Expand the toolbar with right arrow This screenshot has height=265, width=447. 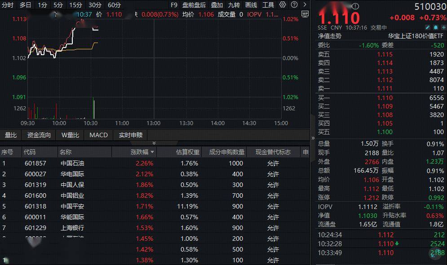(x=304, y=5)
